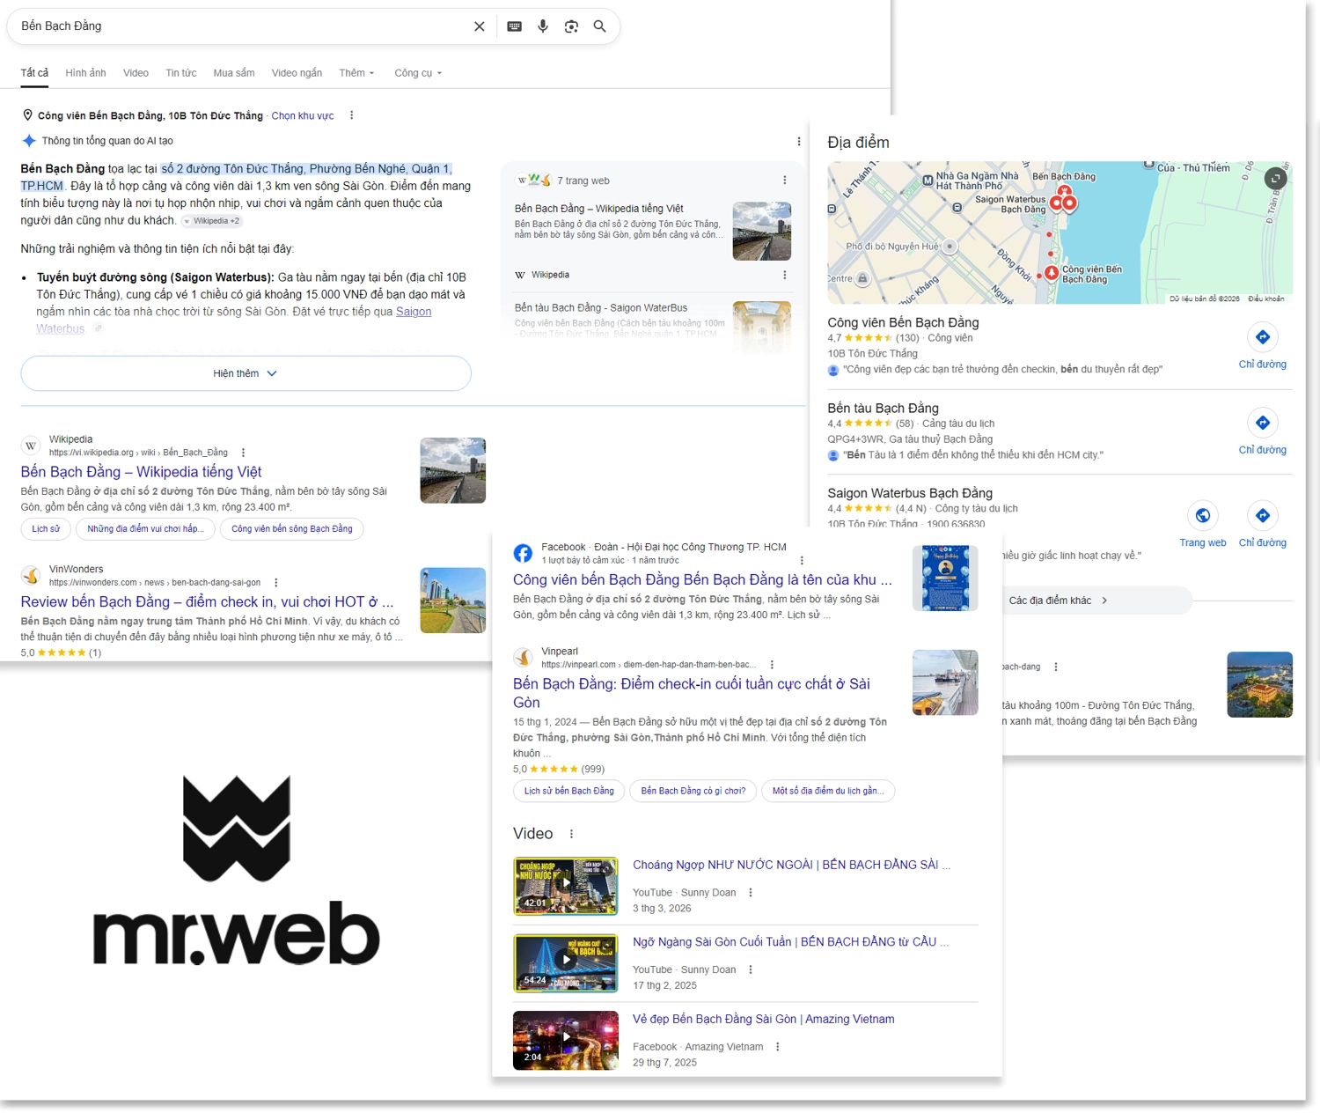Start voice search with the microphone icon
This screenshot has height=1113, width=1320.
(x=543, y=26)
